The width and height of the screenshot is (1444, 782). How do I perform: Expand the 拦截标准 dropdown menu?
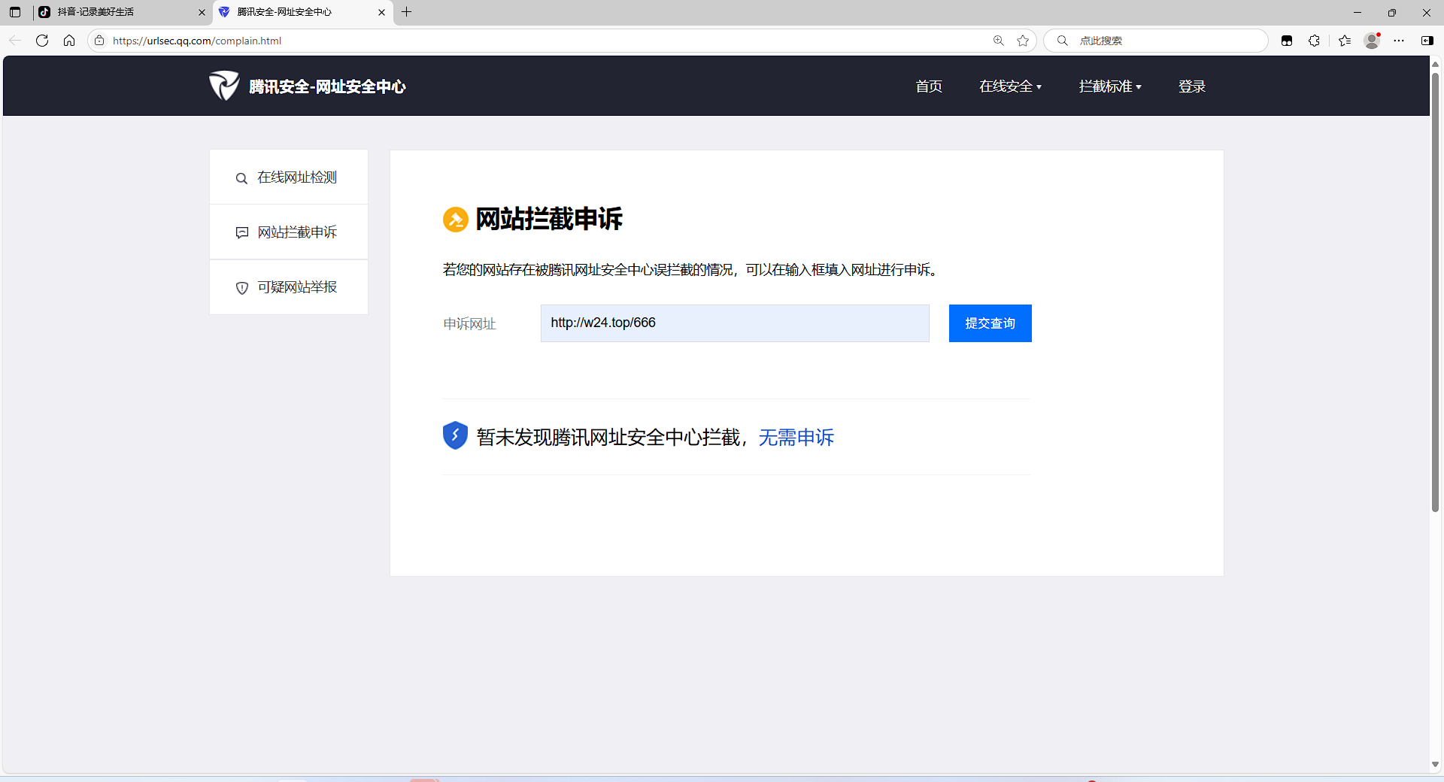(1110, 86)
